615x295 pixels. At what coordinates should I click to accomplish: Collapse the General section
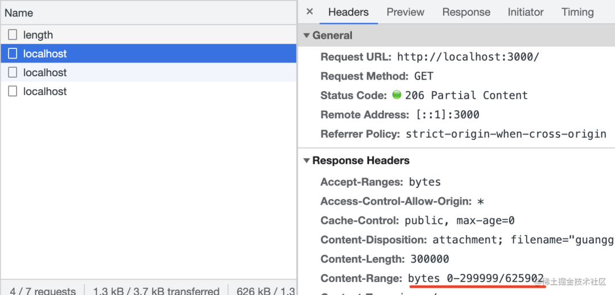pos(306,35)
